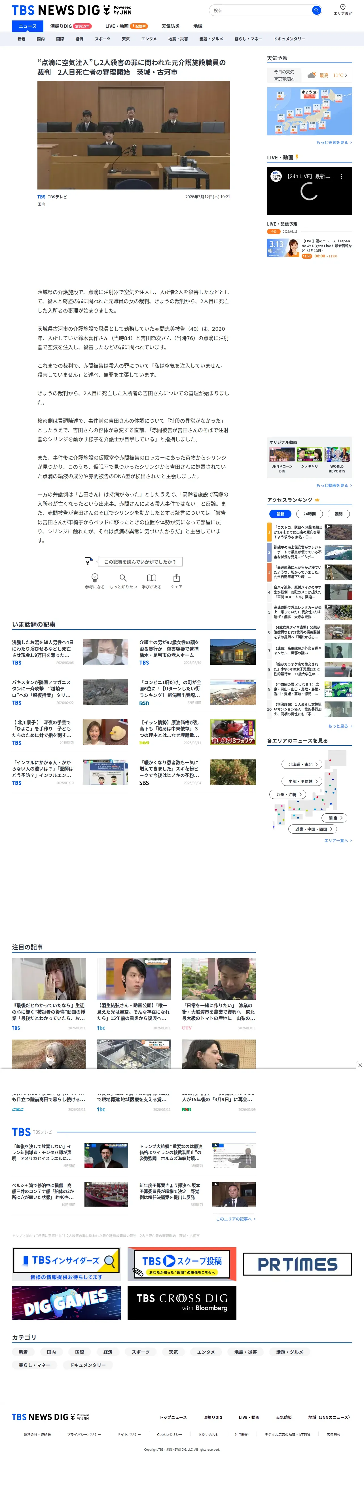
Task: Open the Japan weather map thumbnail
Action: pos(309,111)
